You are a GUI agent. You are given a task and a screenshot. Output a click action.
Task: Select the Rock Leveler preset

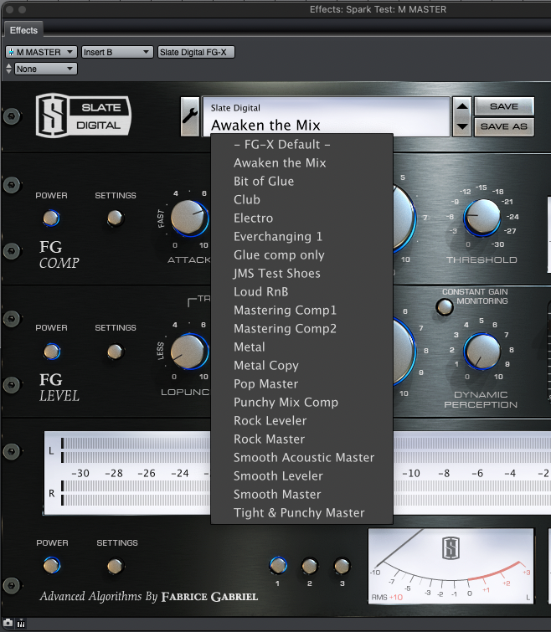tap(301, 421)
